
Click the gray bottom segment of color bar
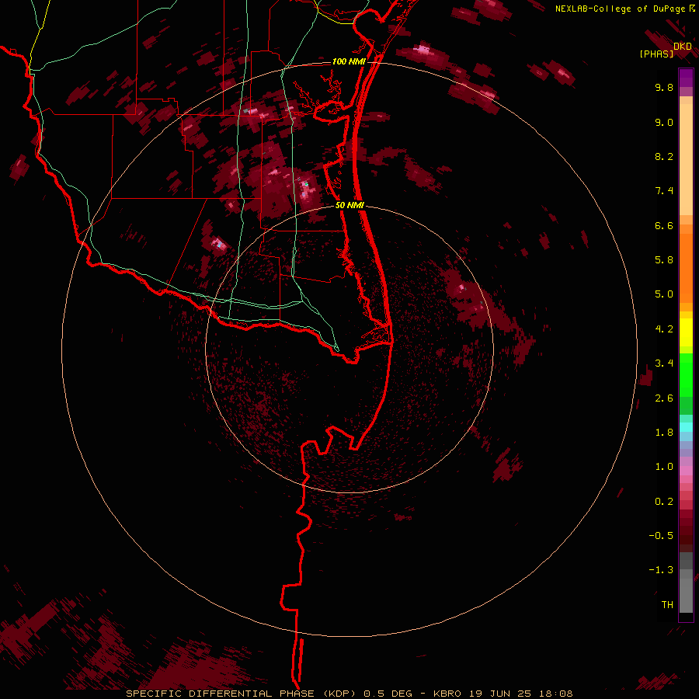(686, 595)
